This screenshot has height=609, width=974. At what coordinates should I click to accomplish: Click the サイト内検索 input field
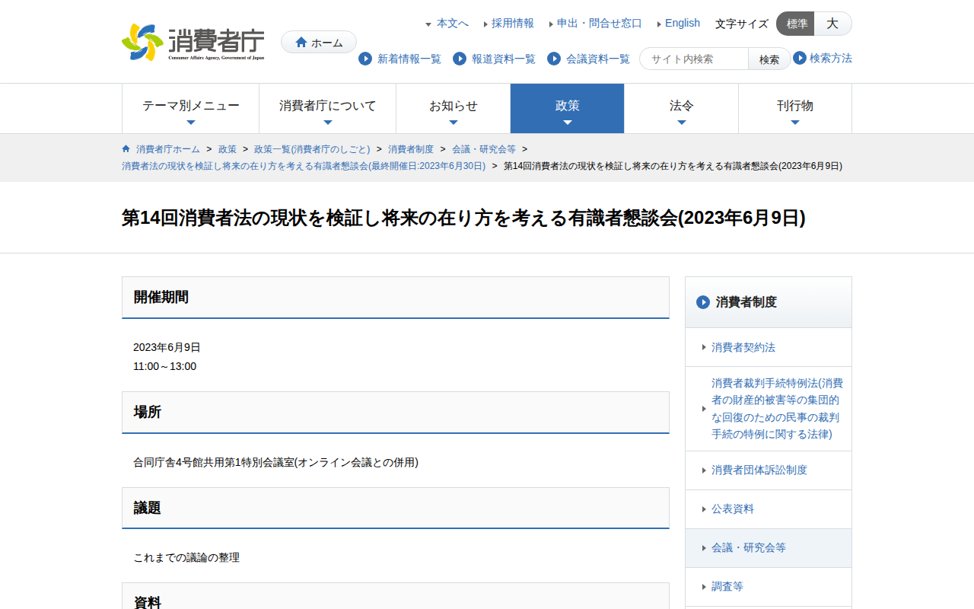[695, 59]
